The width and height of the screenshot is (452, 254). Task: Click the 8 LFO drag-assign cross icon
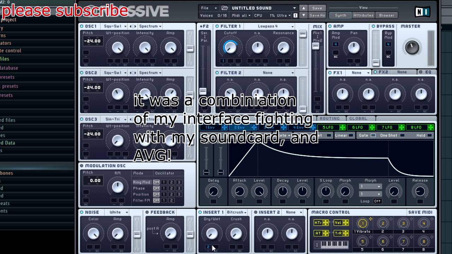tap(430, 127)
